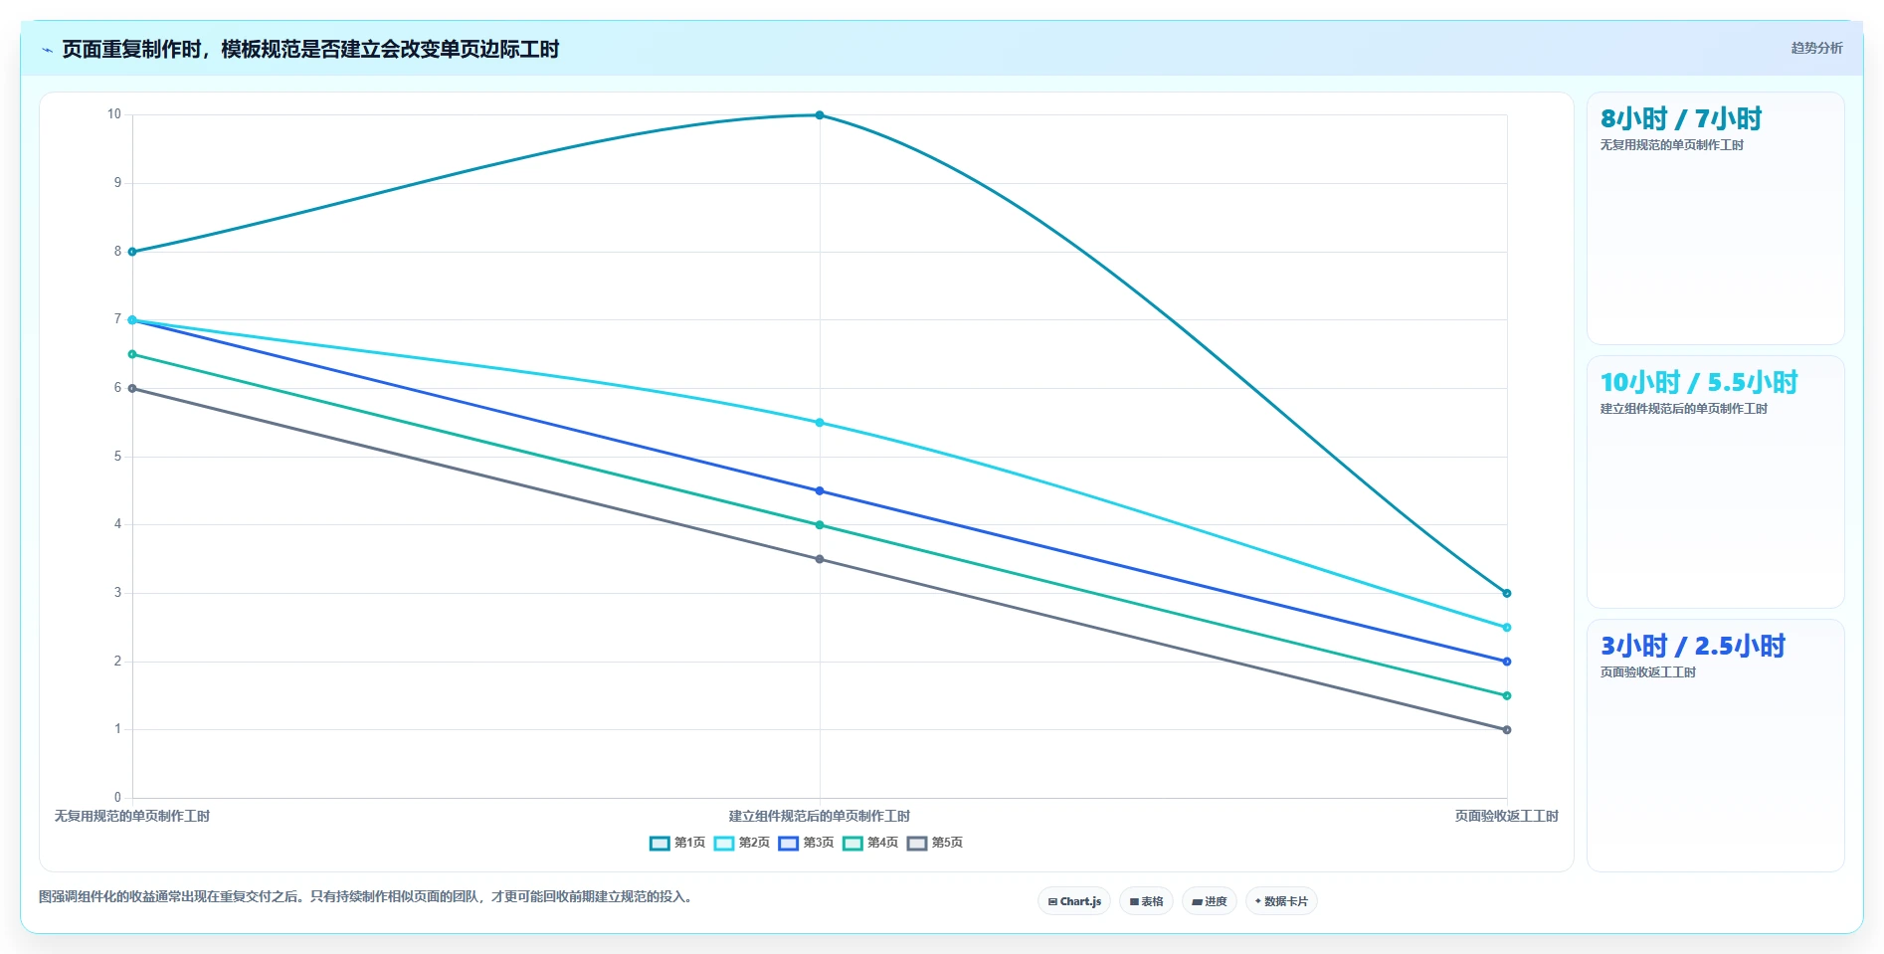Click the 趋势分析 label
1884x954 pixels.
coord(1816,48)
